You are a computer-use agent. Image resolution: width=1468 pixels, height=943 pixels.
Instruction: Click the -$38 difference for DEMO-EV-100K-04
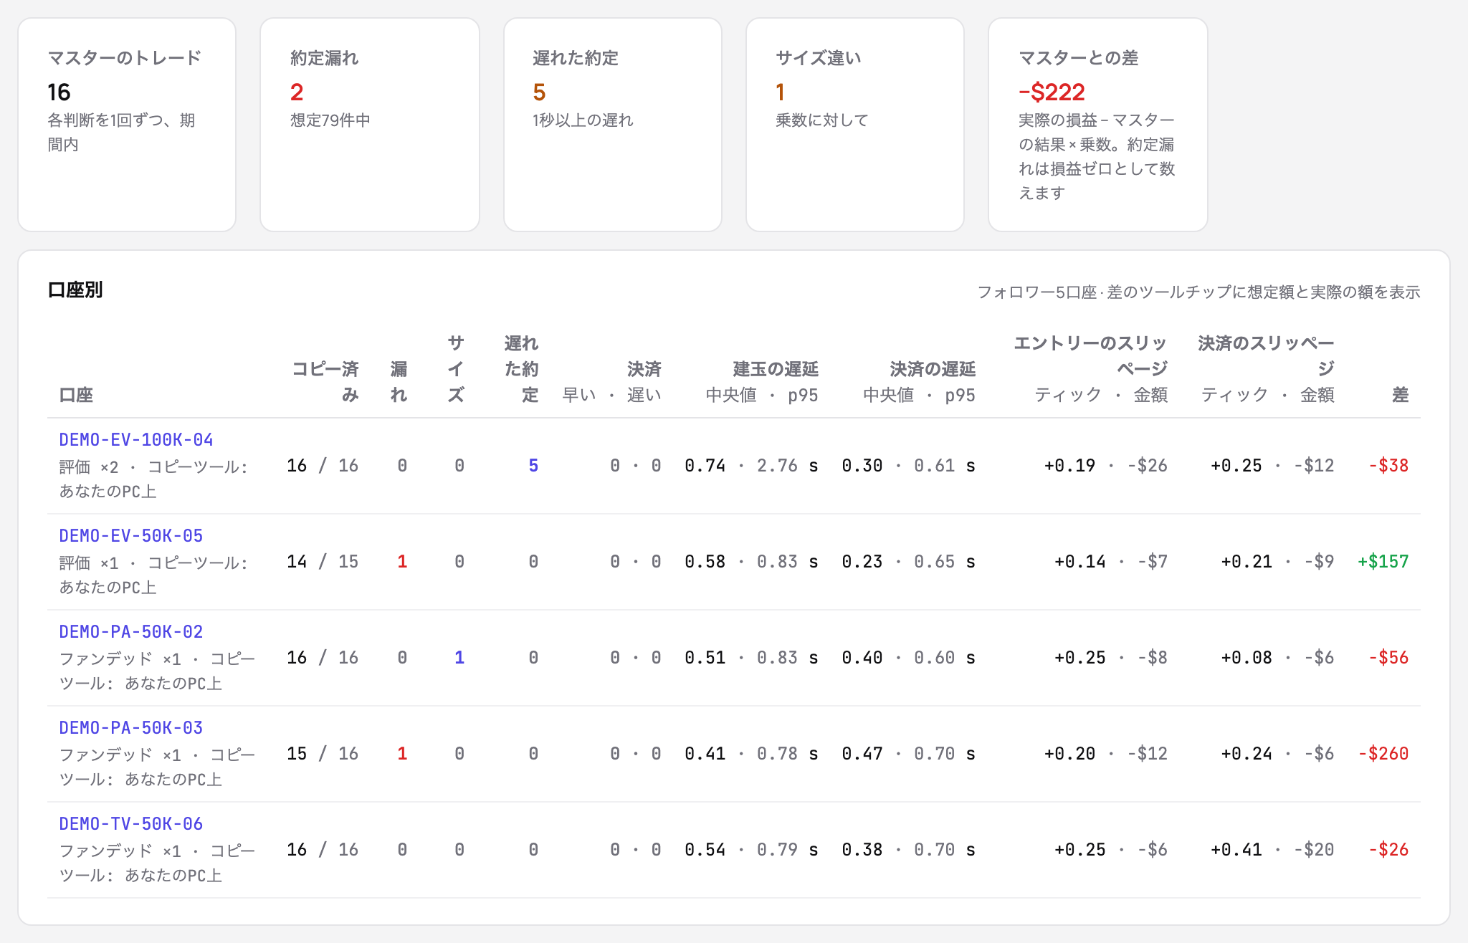click(1388, 466)
